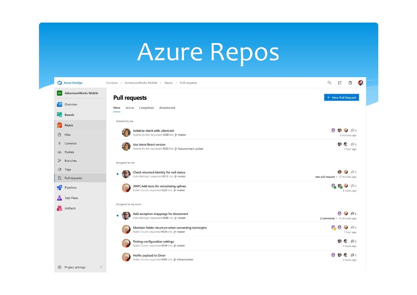Image resolution: width=417 pixels, height=295 pixels.
Task: Click the Contoso breadcrumb
Action: click(112, 83)
